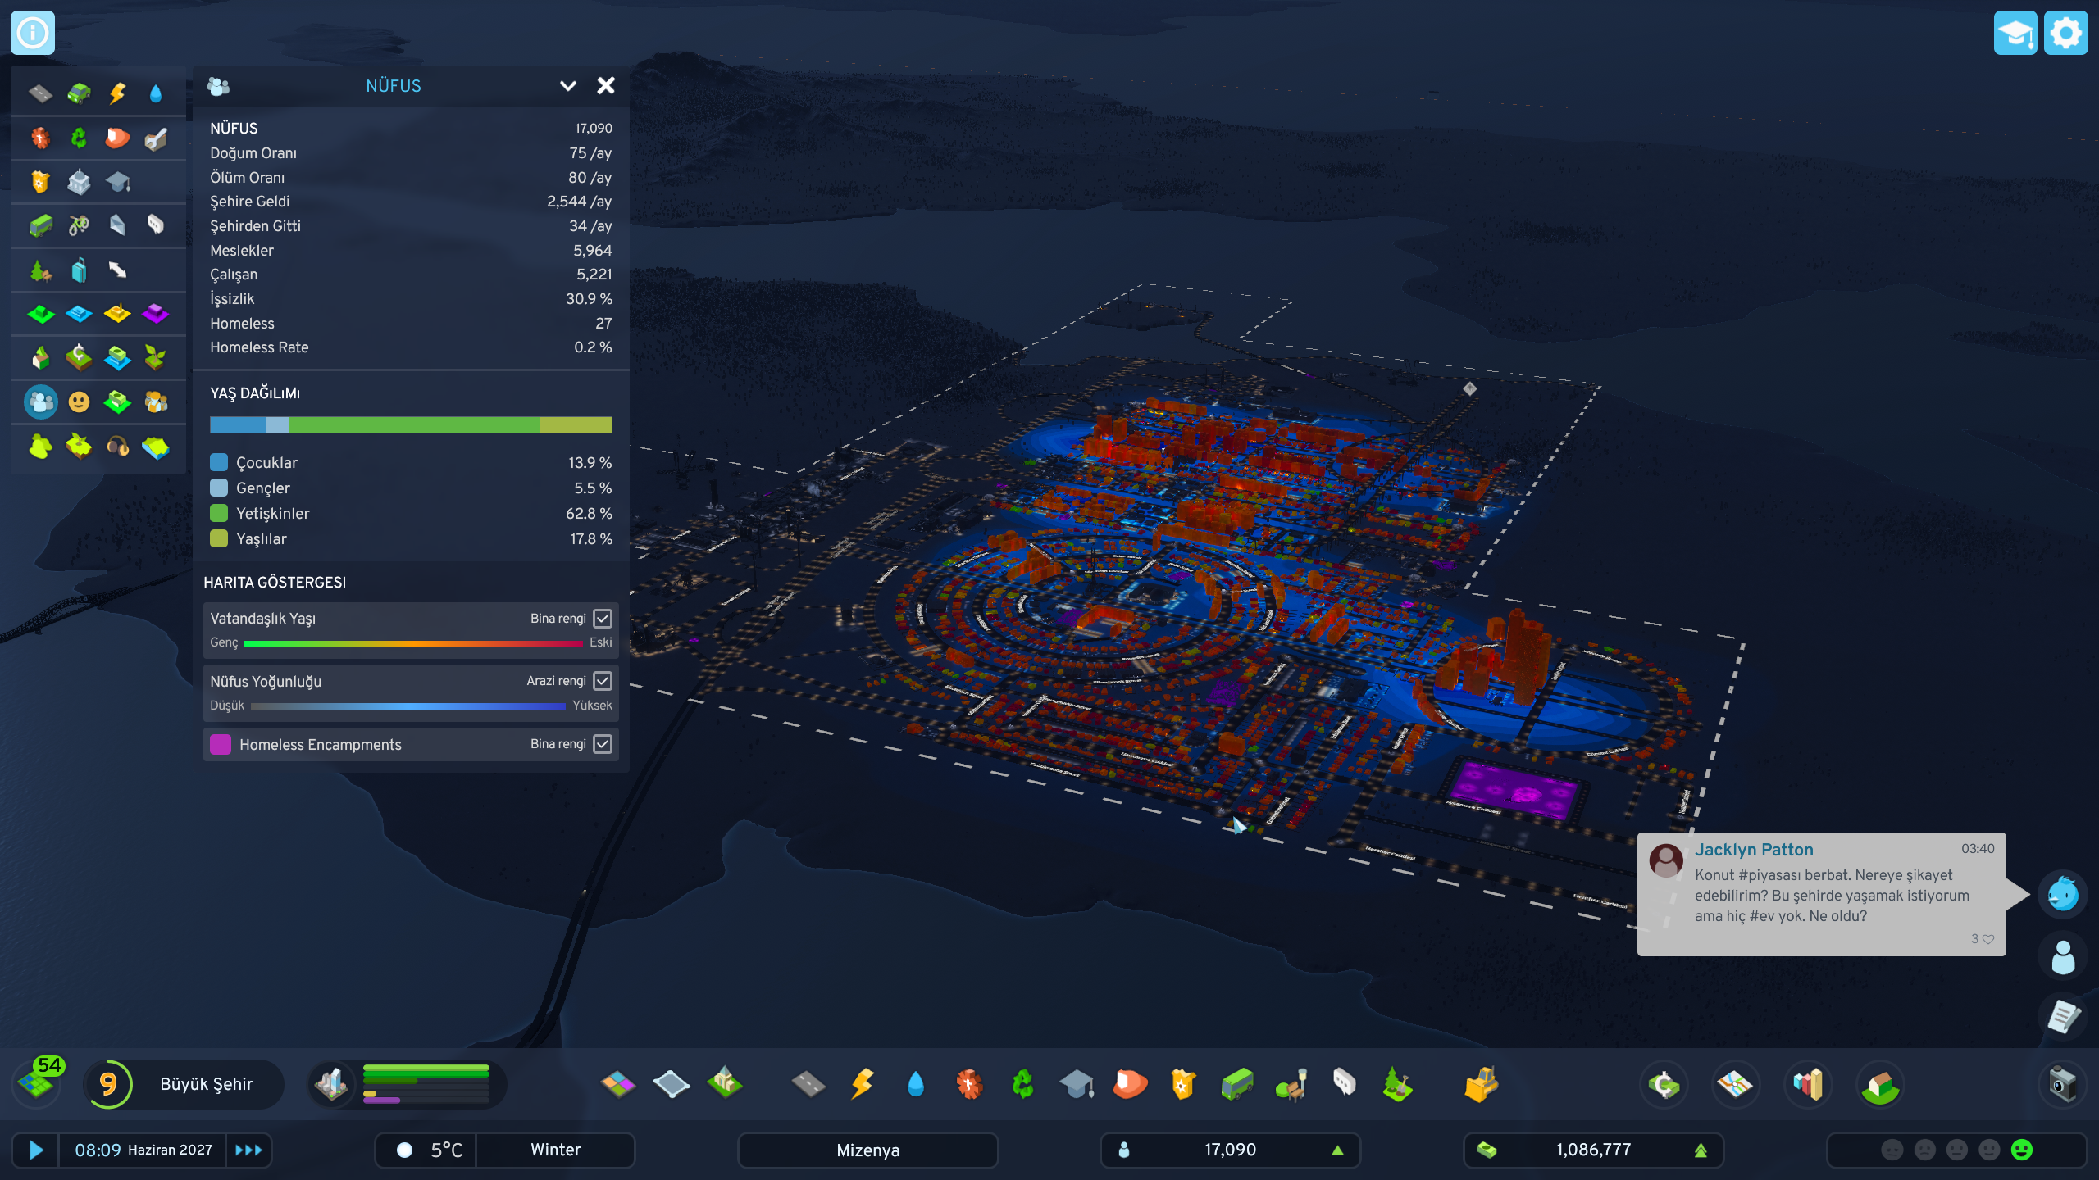Change simulation speed with triple arrows
Image resolution: width=2099 pixels, height=1180 pixels.
click(248, 1150)
